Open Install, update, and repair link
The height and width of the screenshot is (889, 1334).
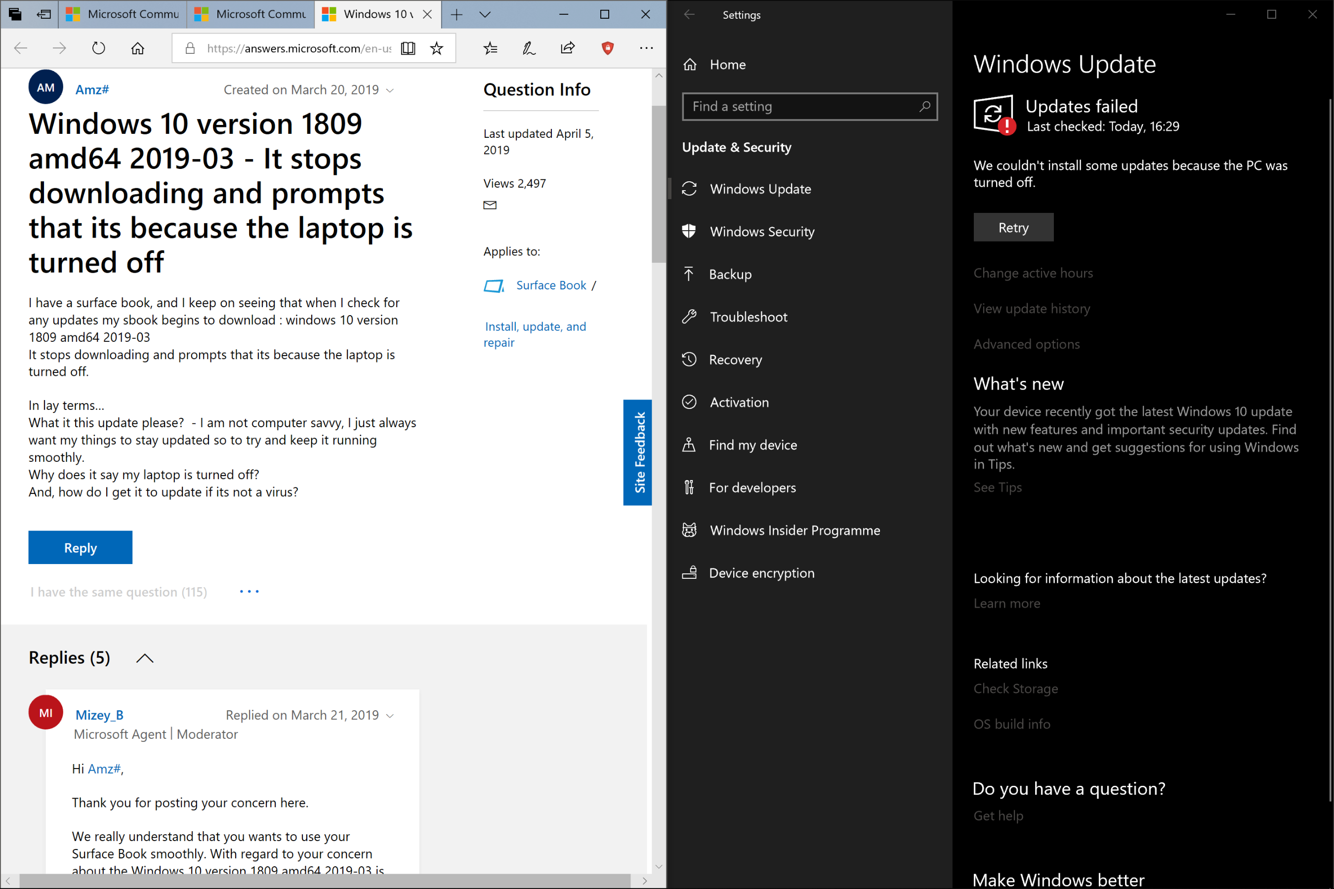pos(534,334)
